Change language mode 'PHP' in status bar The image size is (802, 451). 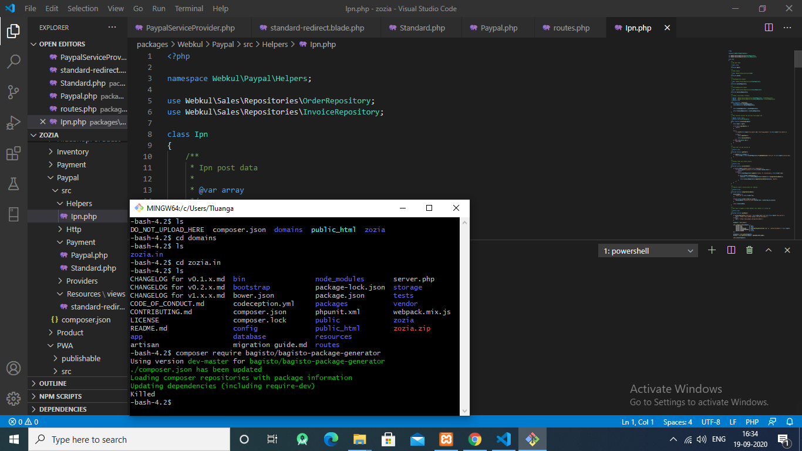point(752,422)
